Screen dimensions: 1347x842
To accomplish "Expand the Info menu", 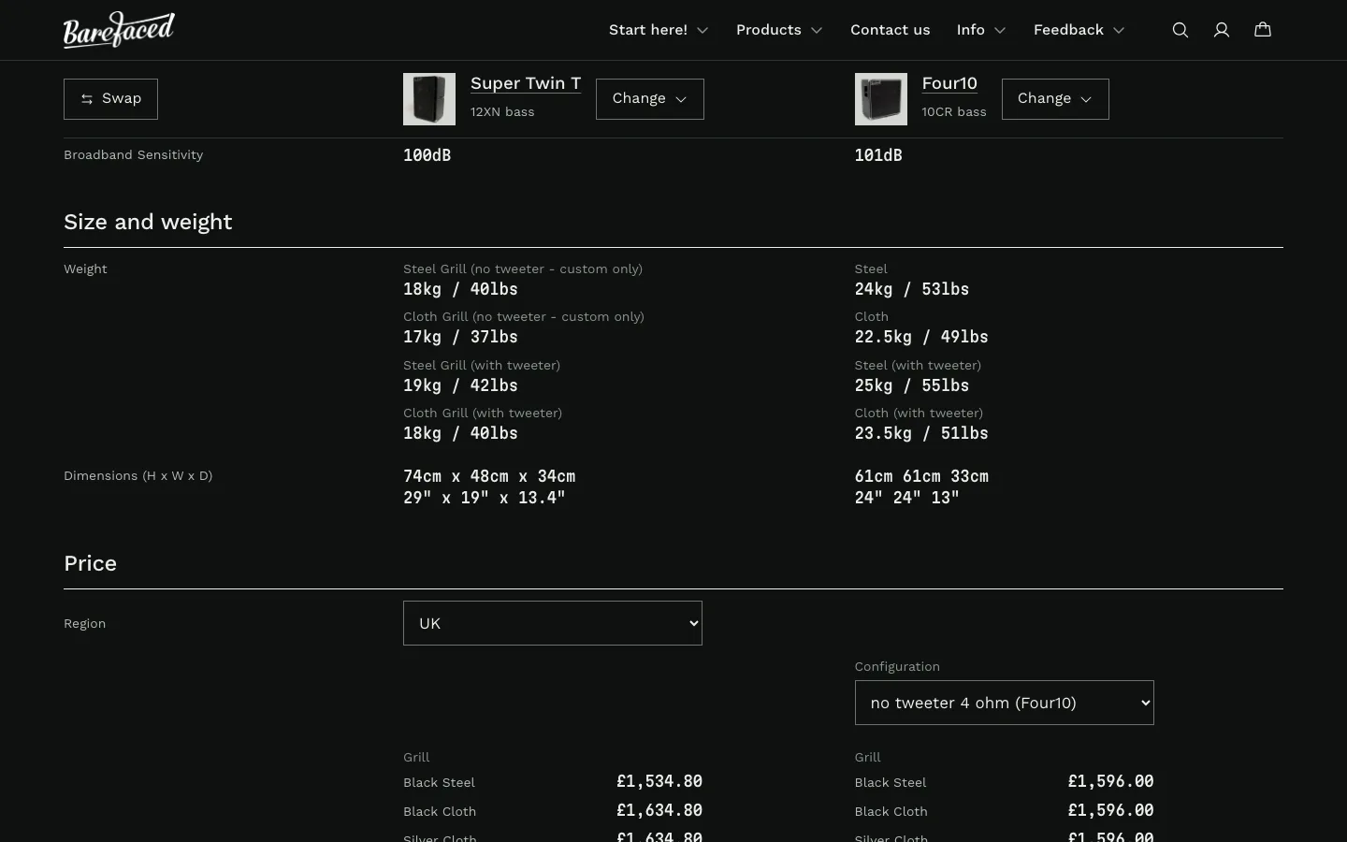I will click(x=981, y=30).
